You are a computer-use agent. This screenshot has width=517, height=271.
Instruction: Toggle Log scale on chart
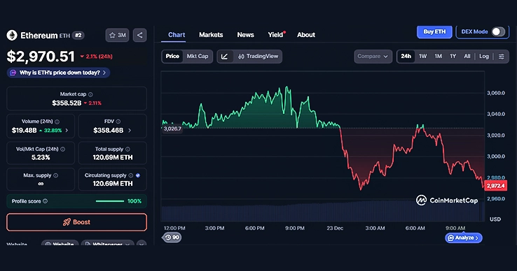click(x=484, y=57)
